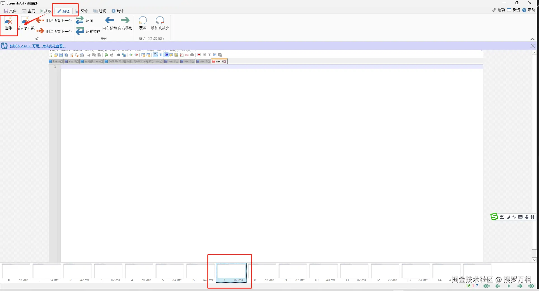Screen dimensions: 539x291
Task: Open the 新版本 2.41.2 update link
Action: point(37,46)
